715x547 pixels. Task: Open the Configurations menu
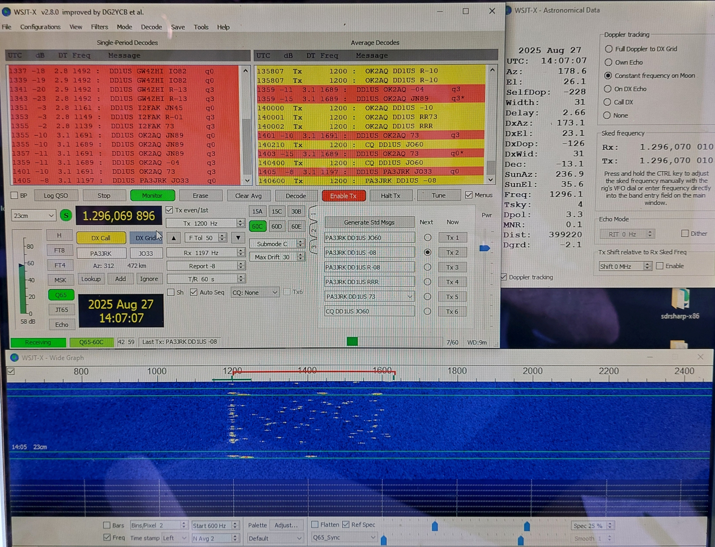[x=40, y=27]
